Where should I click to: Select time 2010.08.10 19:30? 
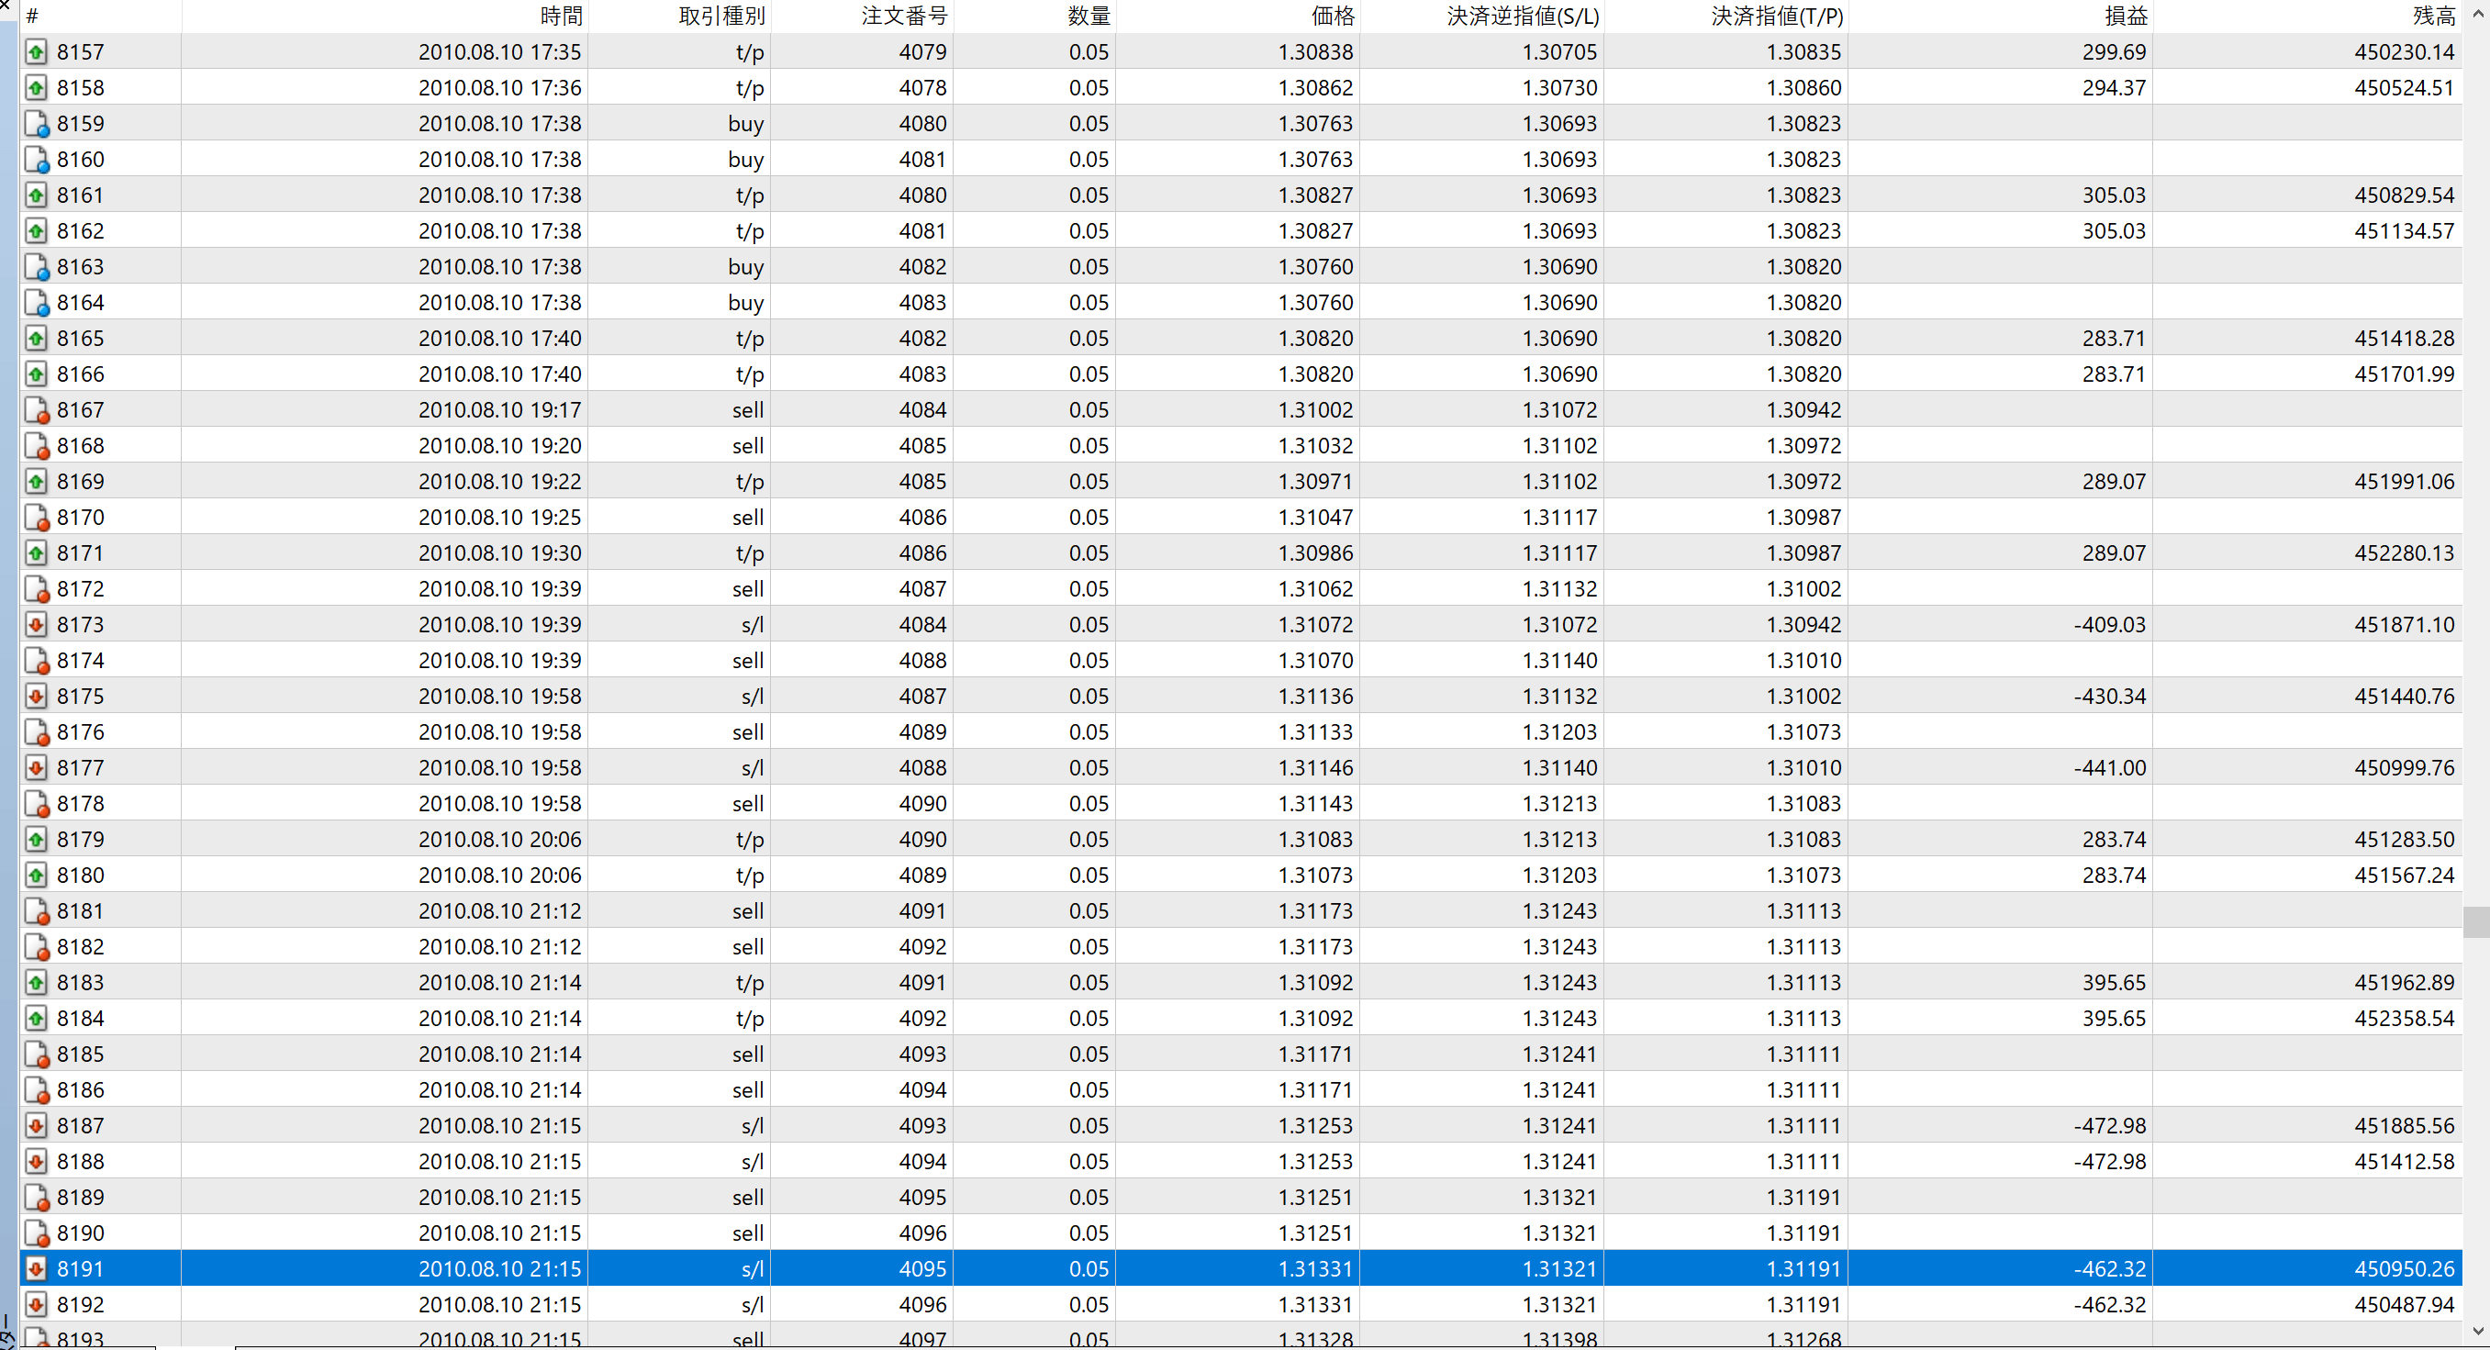pos(499,552)
